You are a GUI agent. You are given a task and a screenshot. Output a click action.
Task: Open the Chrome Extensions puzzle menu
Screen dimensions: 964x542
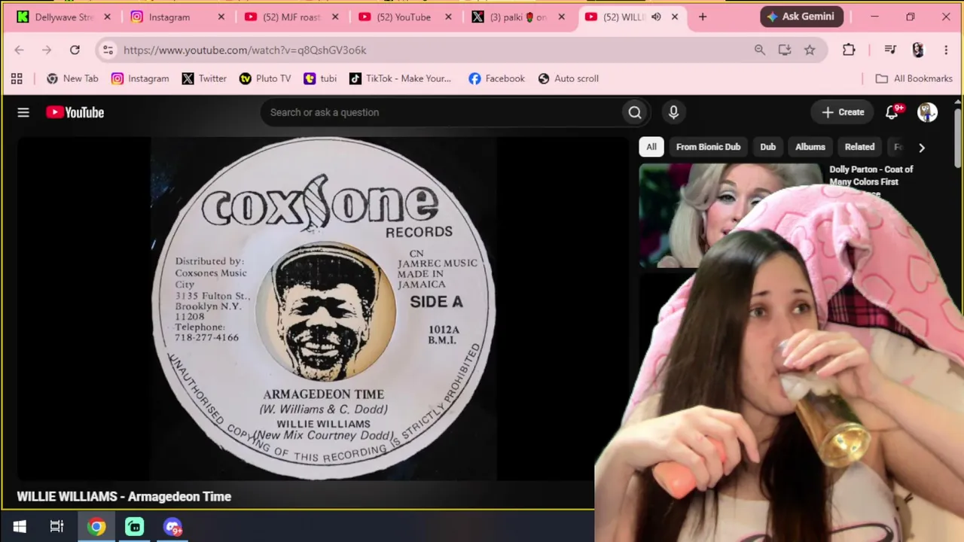[849, 50]
